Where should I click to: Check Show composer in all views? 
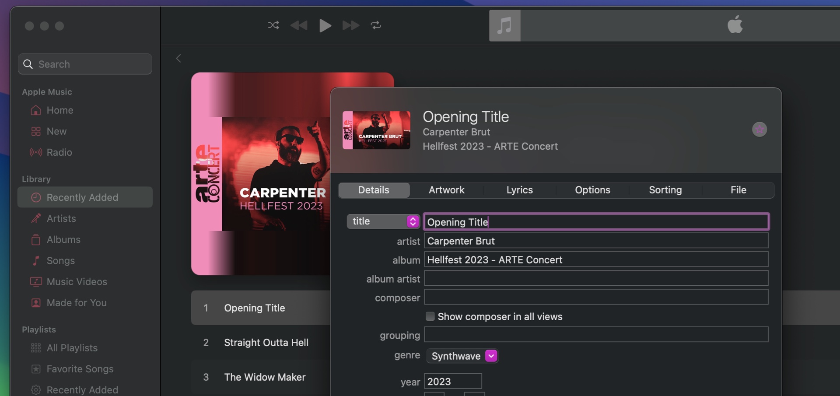coord(430,316)
